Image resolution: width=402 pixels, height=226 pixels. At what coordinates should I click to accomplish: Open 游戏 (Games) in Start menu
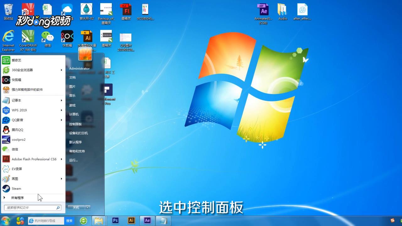[73, 105]
